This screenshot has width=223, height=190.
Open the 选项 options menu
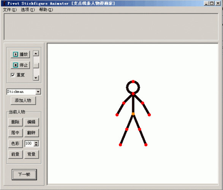click(x=28, y=9)
